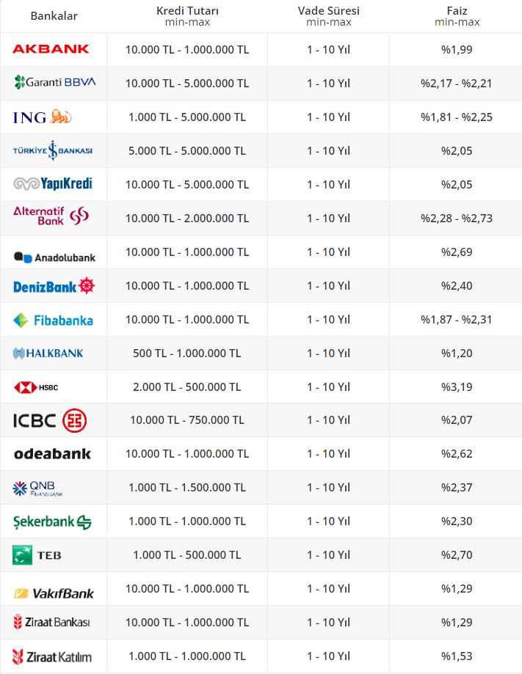Select the Garanti BBVA logo

click(x=55, y=82)
